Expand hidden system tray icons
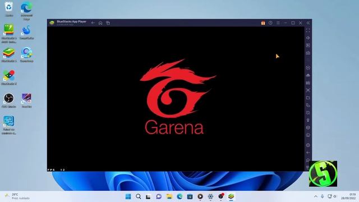This screenshot has width=359, height=202. tap(316, 196)
